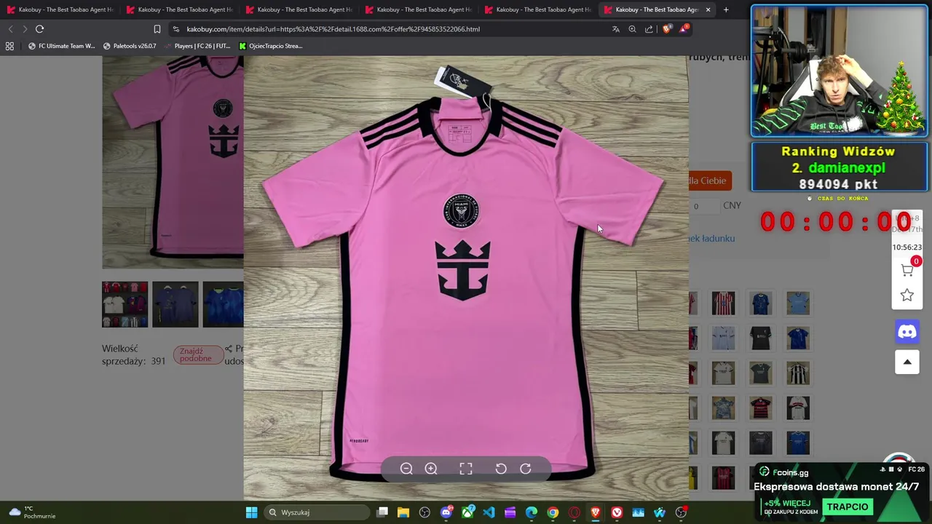Open Task View from the taskbar

pyautogui.click(x=382, y=512)
